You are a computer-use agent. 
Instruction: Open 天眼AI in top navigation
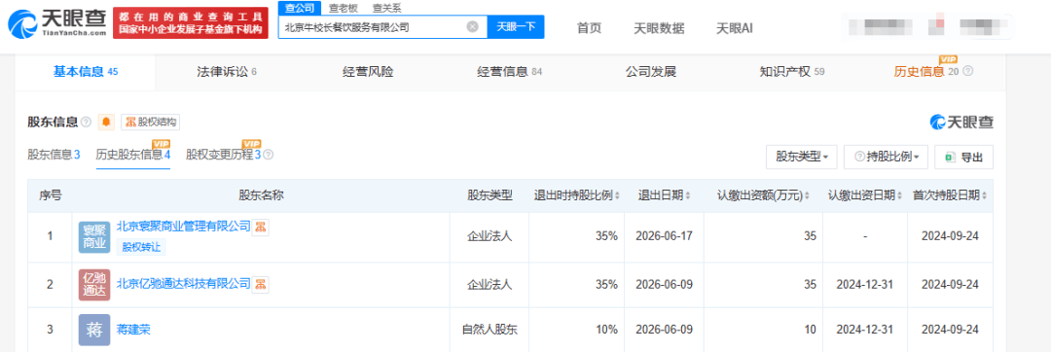point(735,27)
